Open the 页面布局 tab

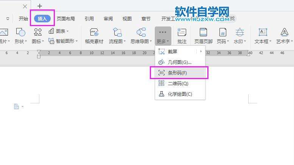(x=65, y=19)
